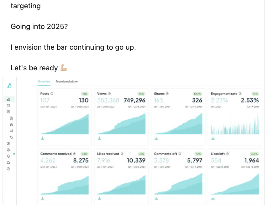Download the Posts chart data
Screen dimensions: 267x205
click(42, 138)
